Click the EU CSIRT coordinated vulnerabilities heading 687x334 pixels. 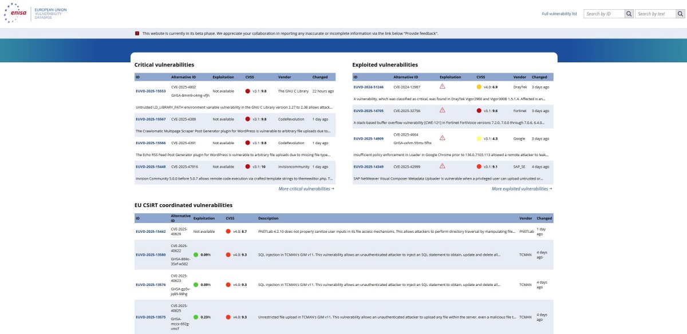pos(184,205)
